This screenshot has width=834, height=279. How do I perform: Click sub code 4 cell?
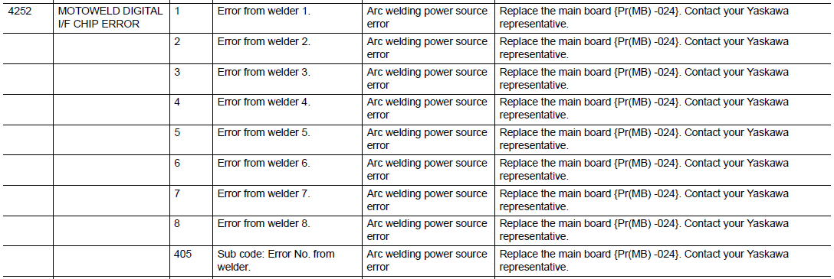[191, 109]
